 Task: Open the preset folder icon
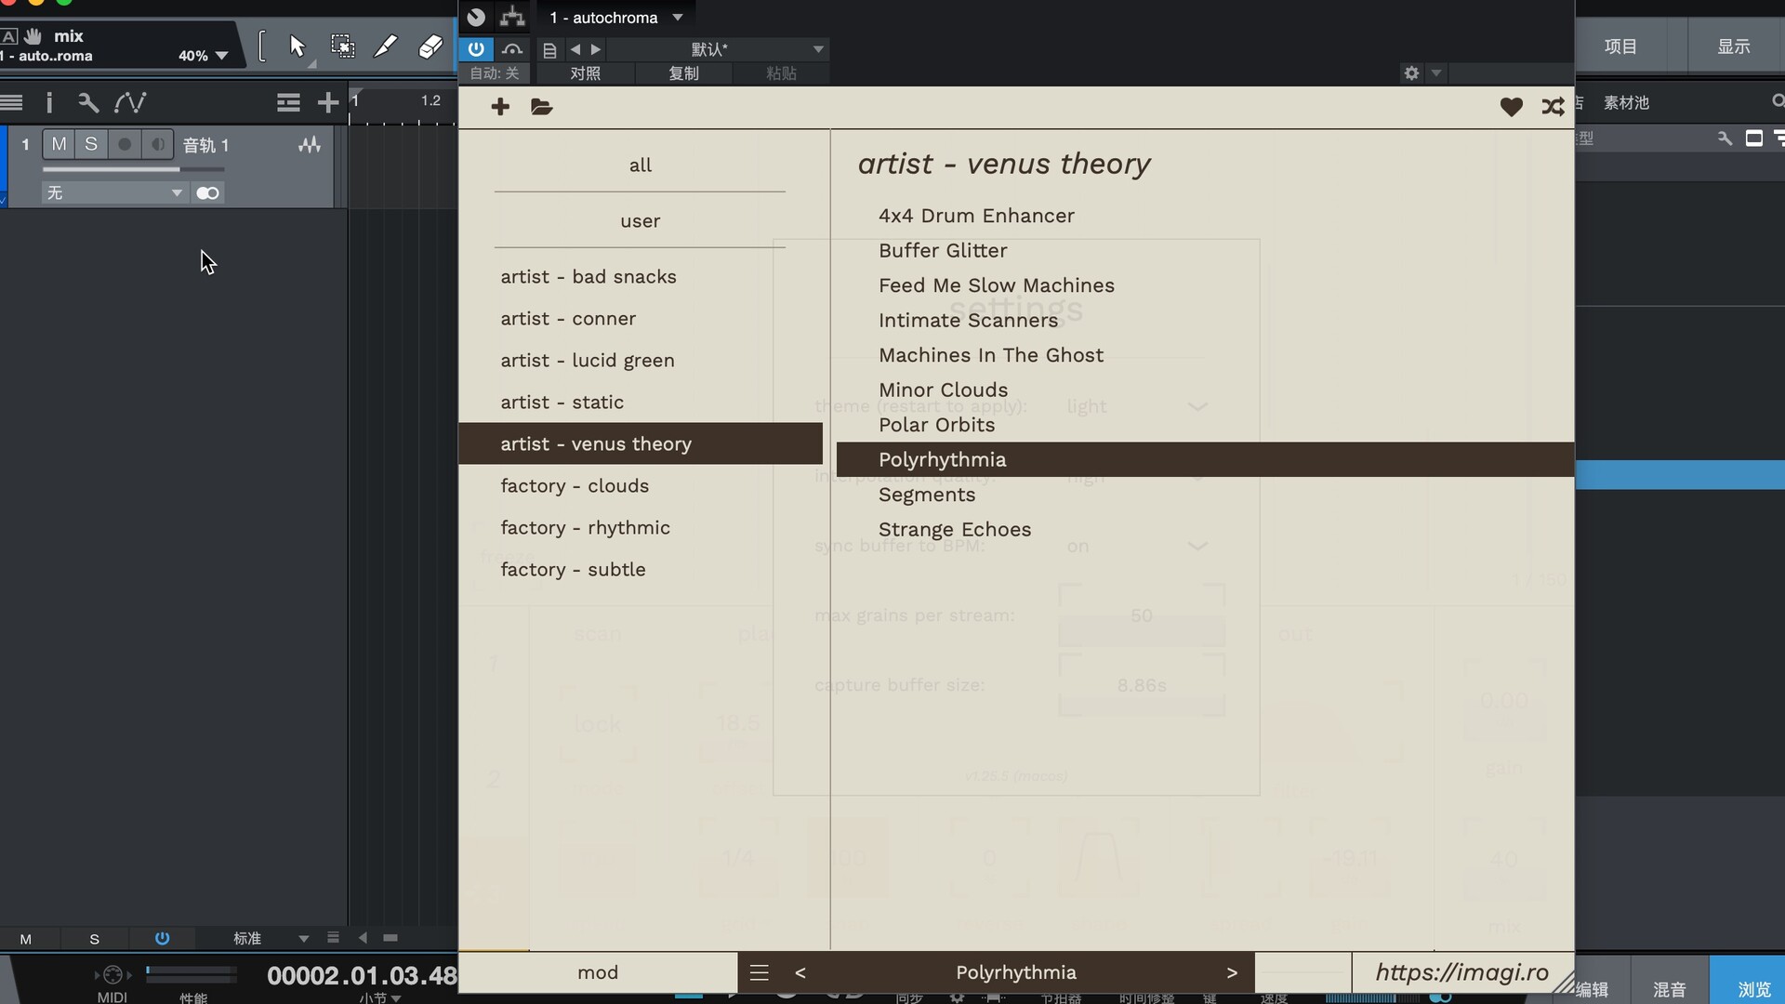[x=541, y=107]
